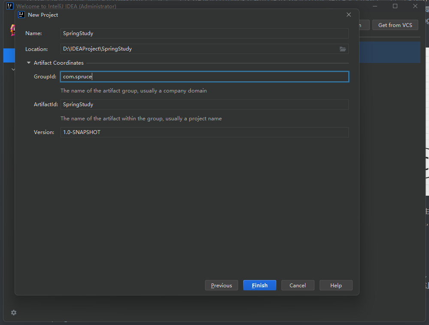Click the Version input field
This screenshot has width=429, height=325.
coord(204,132)
